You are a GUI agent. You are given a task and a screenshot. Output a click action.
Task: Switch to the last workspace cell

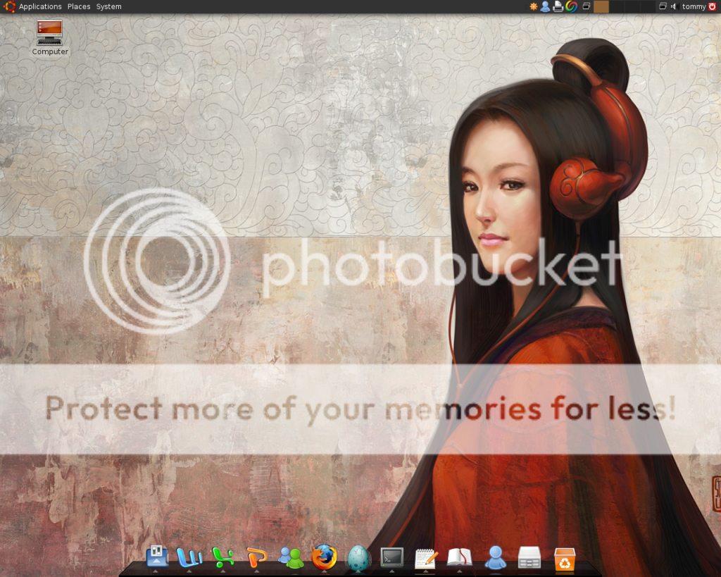point(647,6)
